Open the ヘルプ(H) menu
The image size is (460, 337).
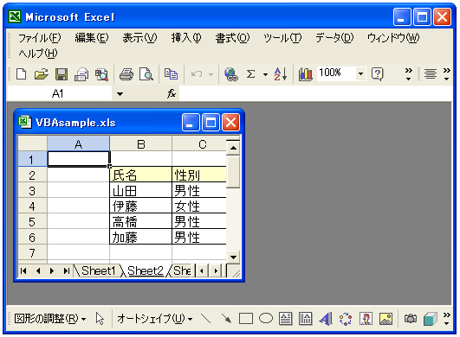tap(38, 54)
